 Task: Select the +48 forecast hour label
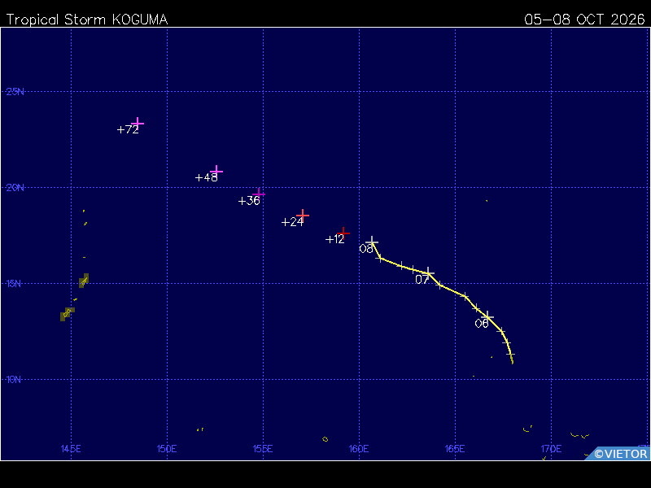pos(207,177)
